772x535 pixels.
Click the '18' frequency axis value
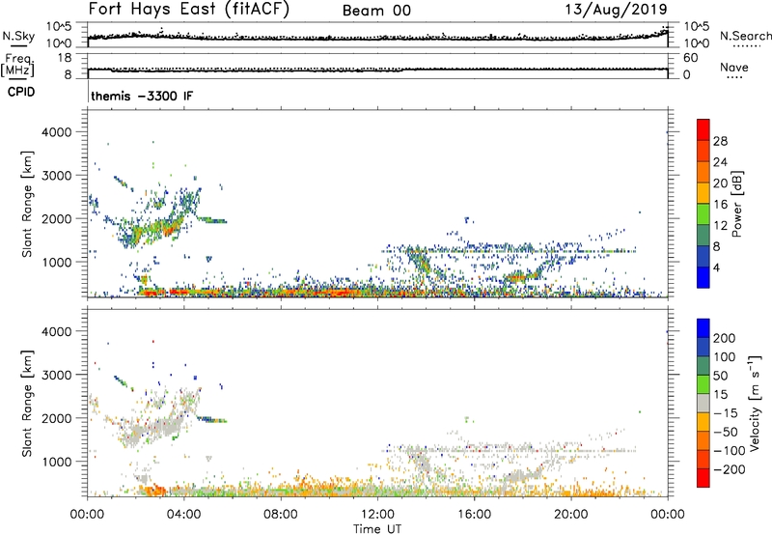[x=65, y=58]
